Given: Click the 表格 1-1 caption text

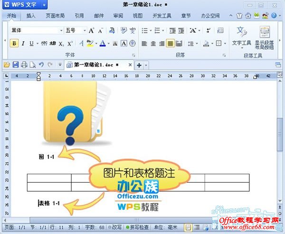Looking at the screenshot, I should point(49,203).
